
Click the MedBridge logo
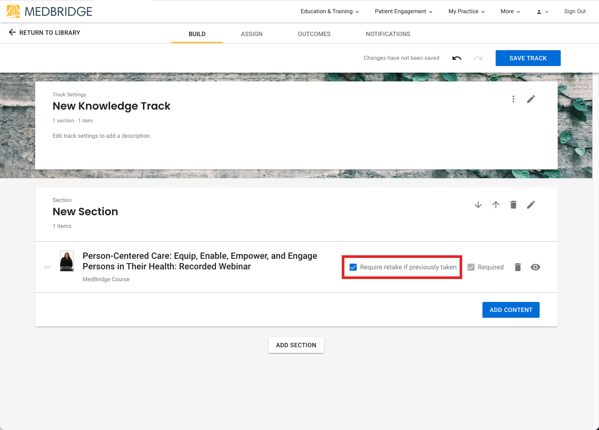49,11
